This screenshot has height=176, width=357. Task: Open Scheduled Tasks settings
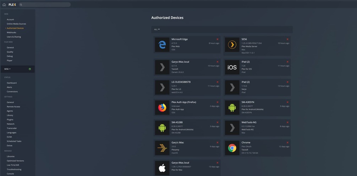(x=14, y=141)
